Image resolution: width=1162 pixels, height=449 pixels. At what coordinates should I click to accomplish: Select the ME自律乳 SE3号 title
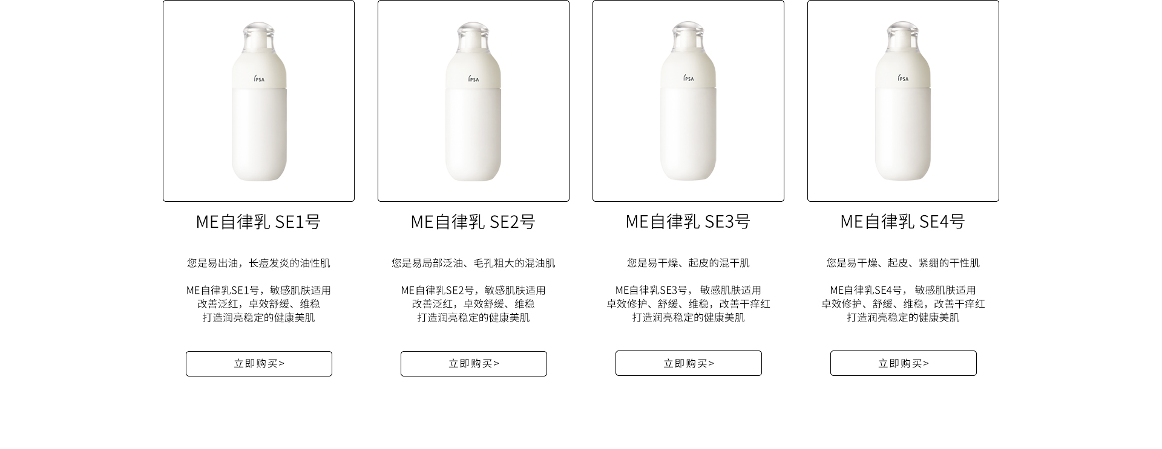[688, 222]
